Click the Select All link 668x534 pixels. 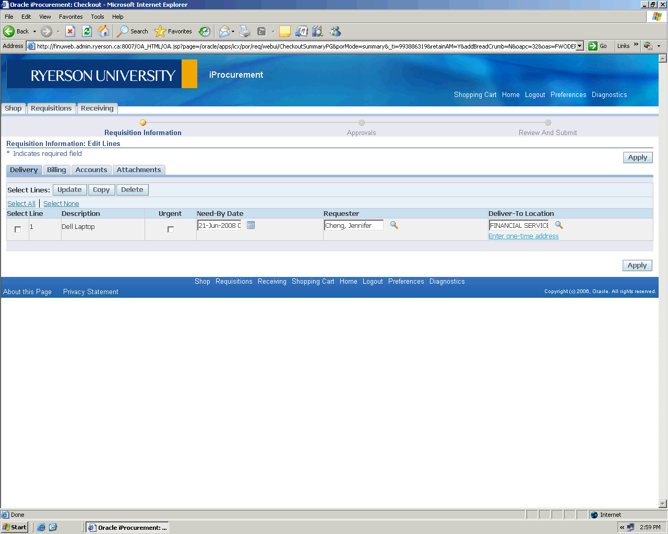coord(21,204)
